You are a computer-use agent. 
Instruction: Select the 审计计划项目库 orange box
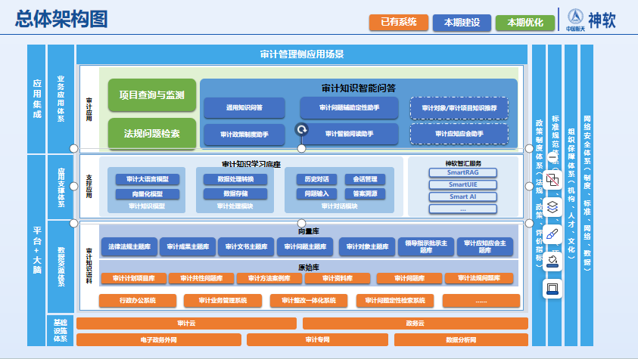click(x=134, y=278)
